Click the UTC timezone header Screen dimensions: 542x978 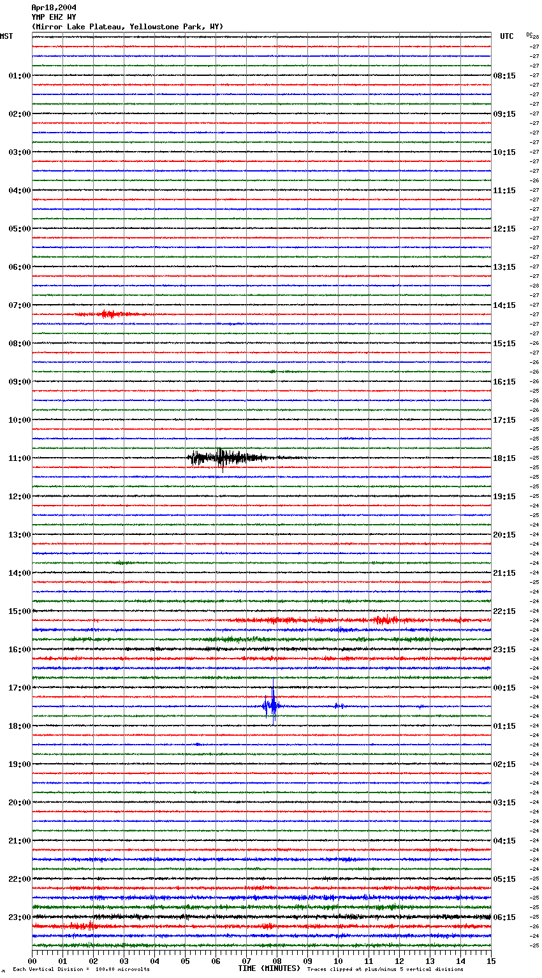coord(507,36)
